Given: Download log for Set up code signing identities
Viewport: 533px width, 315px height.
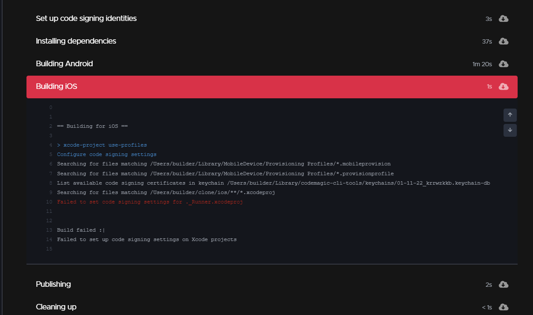Looking at the screenshot, I should 504,19.
